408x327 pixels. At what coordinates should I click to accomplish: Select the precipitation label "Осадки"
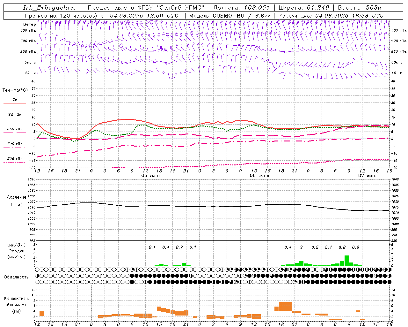[17, 251]
